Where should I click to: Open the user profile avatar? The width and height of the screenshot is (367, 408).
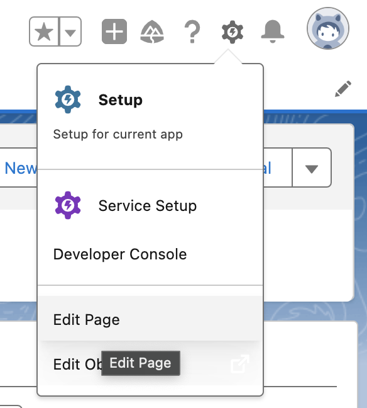328,28
